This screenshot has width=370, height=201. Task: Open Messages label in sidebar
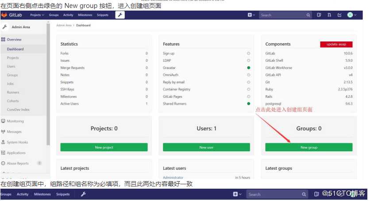[14, 132]
